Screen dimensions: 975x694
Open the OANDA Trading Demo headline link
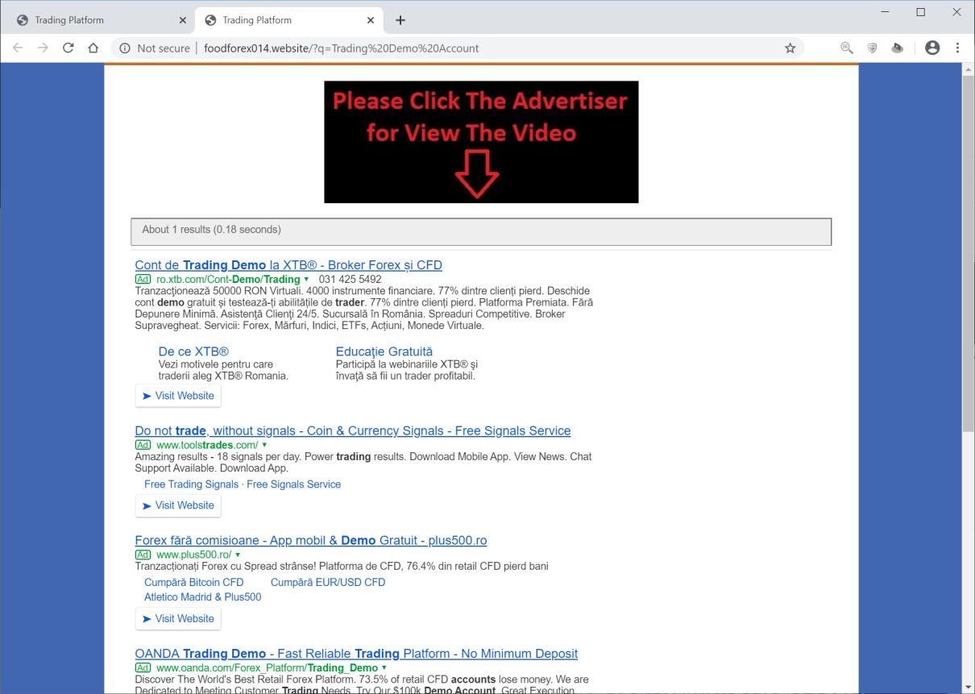tap(356, 654)
